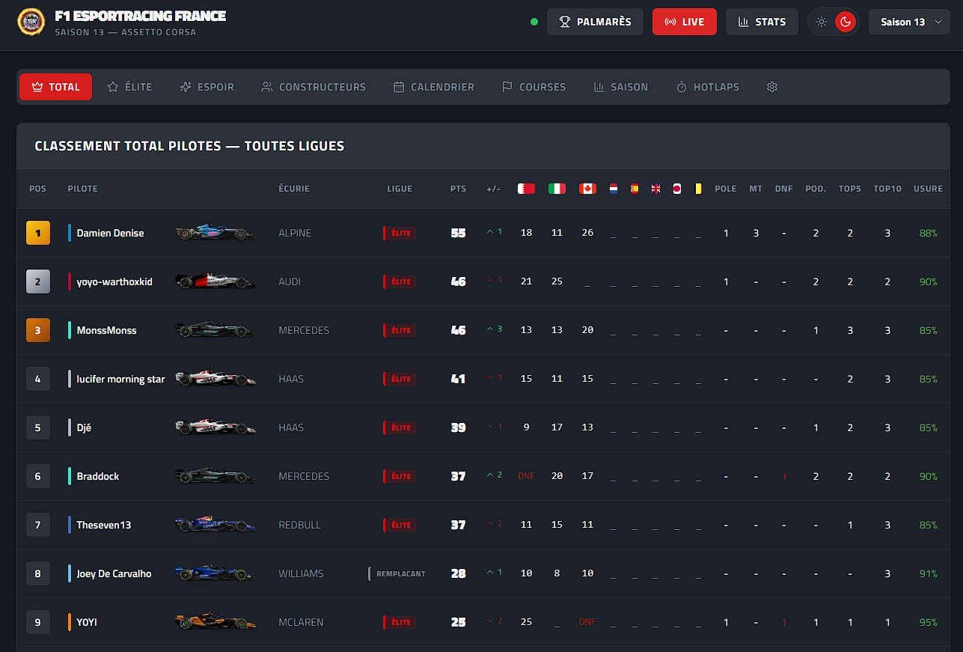Click Damien Denise's Alpine car image
The height and width of the screenshot is (652, 963).
click(x=215, y=233)
